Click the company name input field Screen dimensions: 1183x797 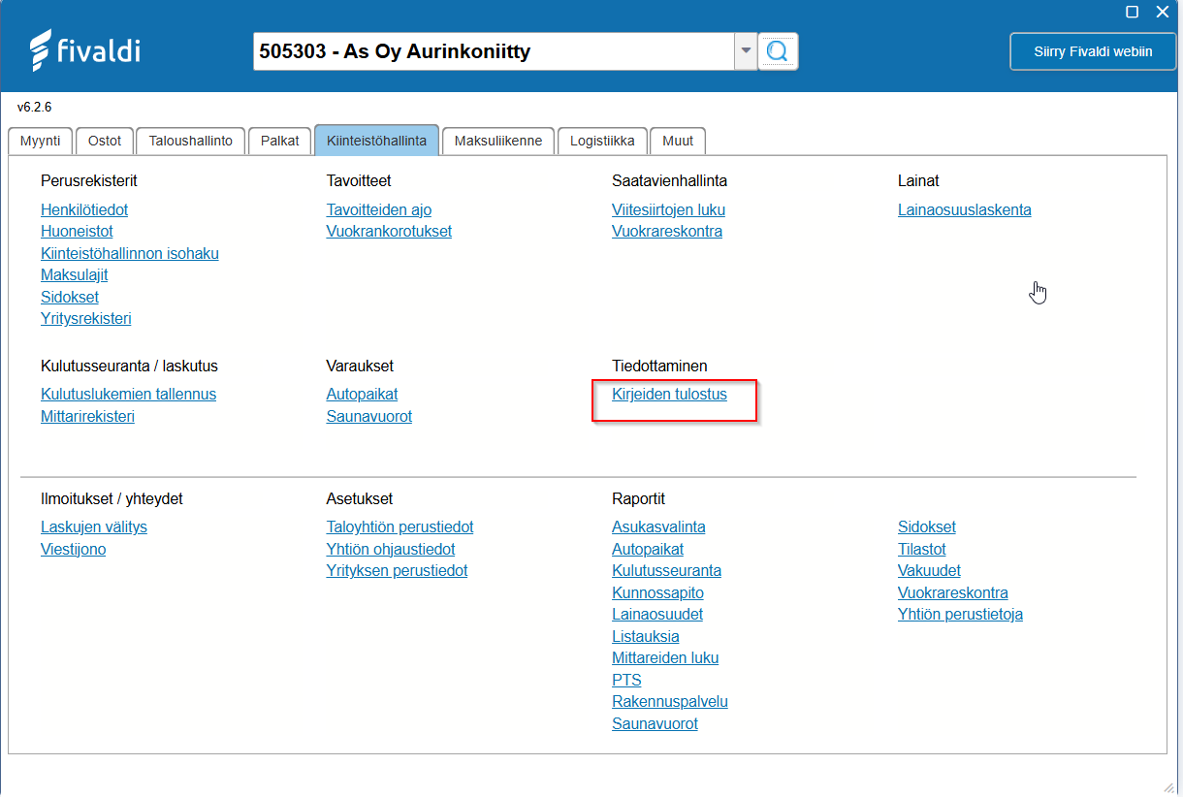coord(493,51)
